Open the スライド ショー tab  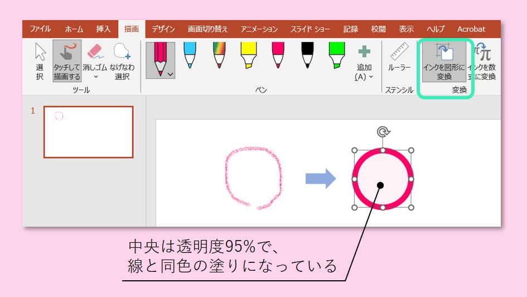pos(310,29)
